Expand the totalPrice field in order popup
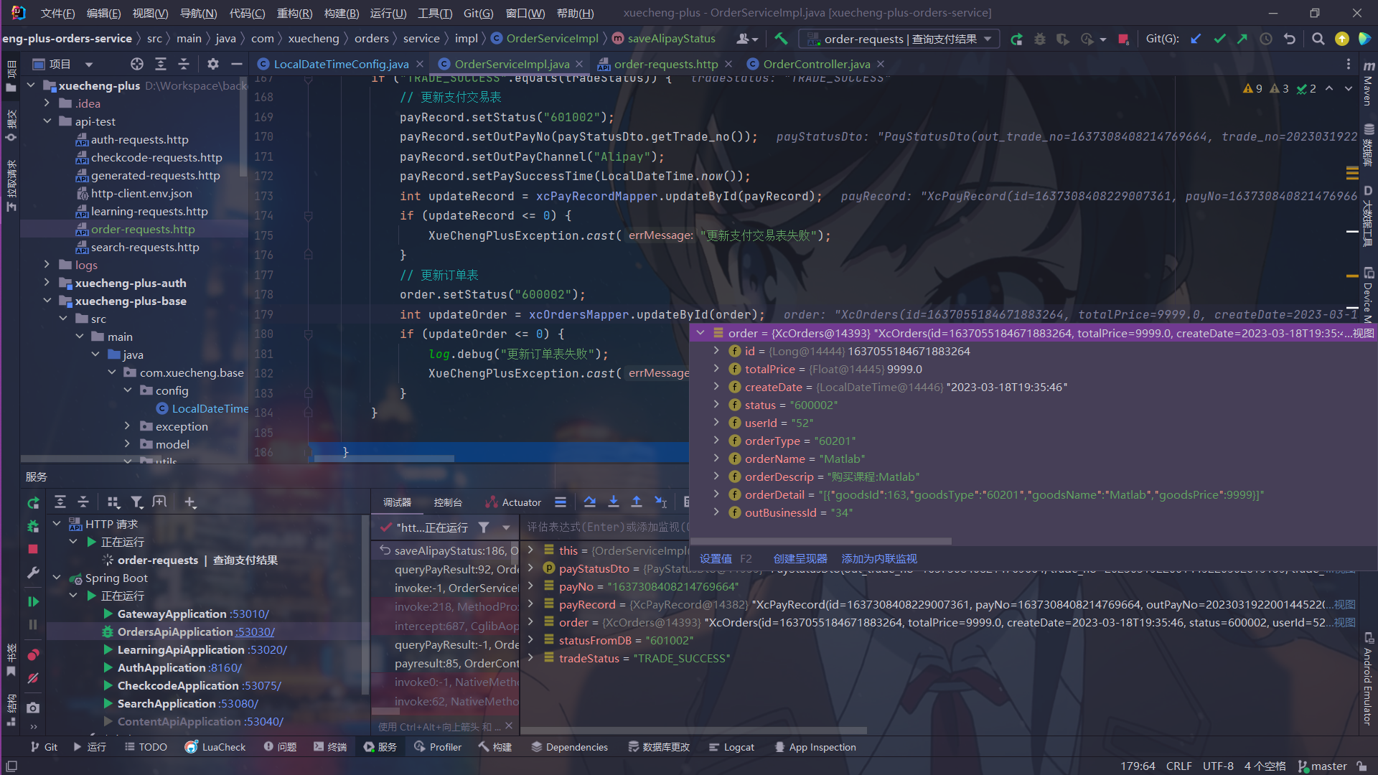The width and height of the screenshot is (1378, 775). click(x=716, y=369)
